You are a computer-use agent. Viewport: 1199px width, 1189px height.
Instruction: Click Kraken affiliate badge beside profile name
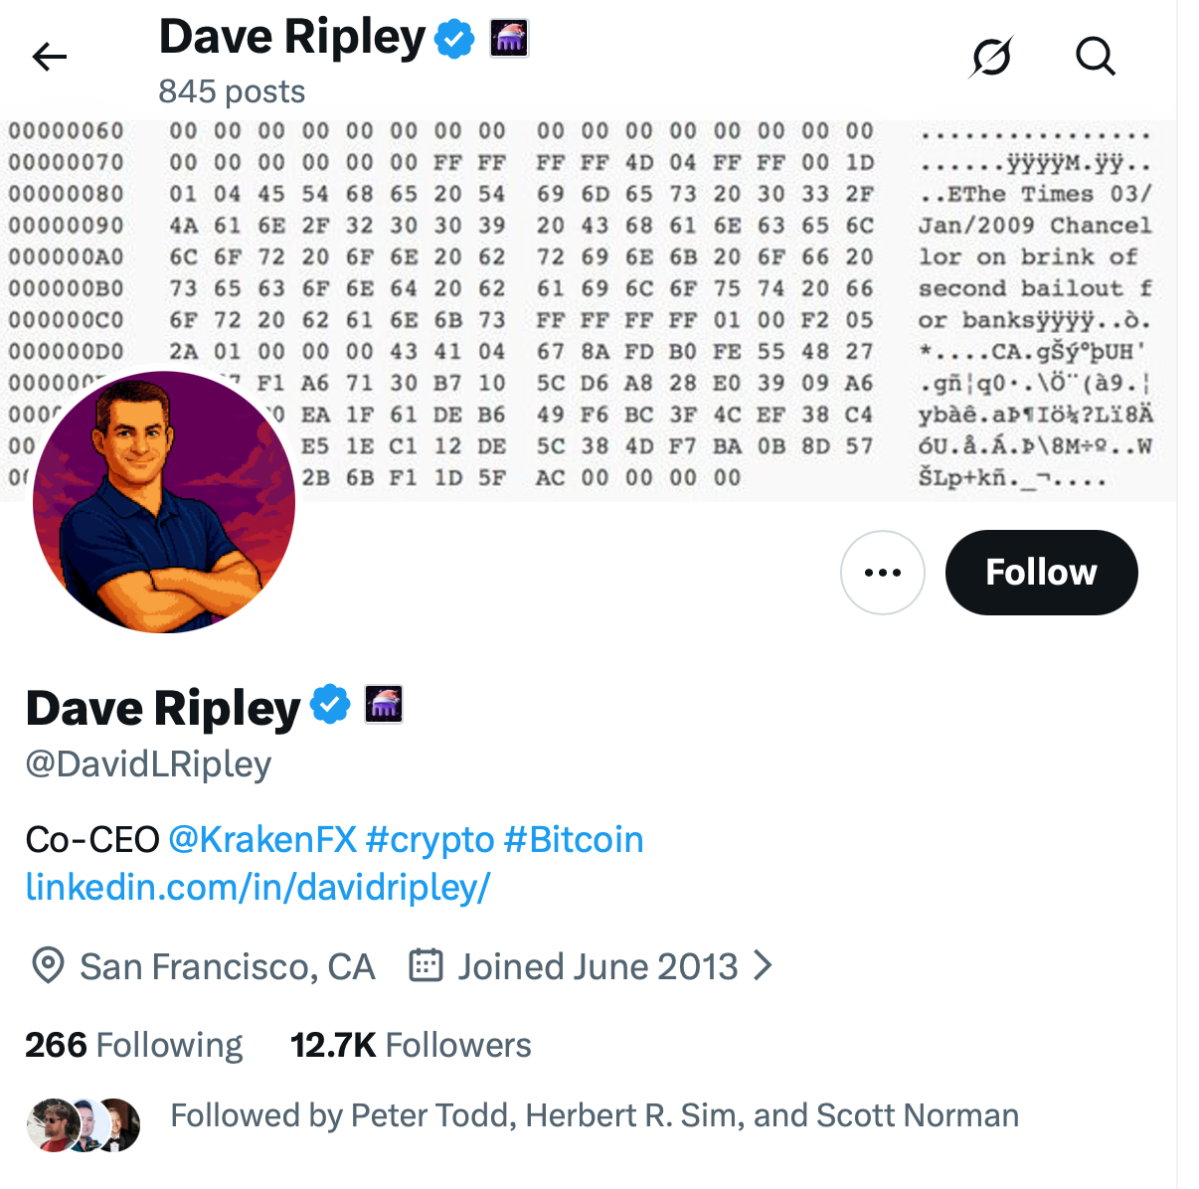coord(384,705)
